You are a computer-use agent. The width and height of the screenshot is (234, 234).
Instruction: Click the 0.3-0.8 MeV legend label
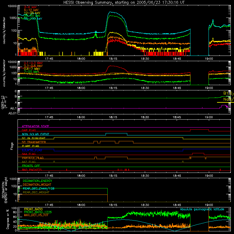[x=33, y=66]
